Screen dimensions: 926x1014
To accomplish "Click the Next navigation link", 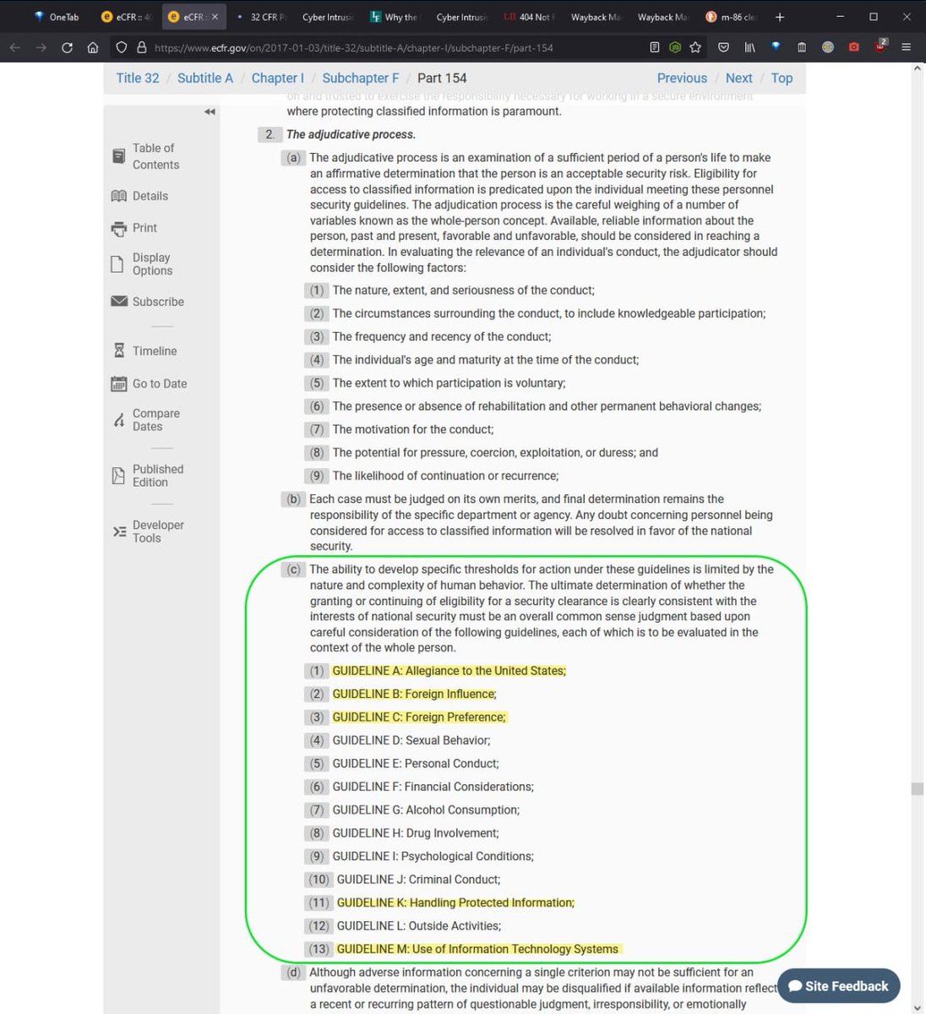I will pyautogui.click(x=738, y=78).
